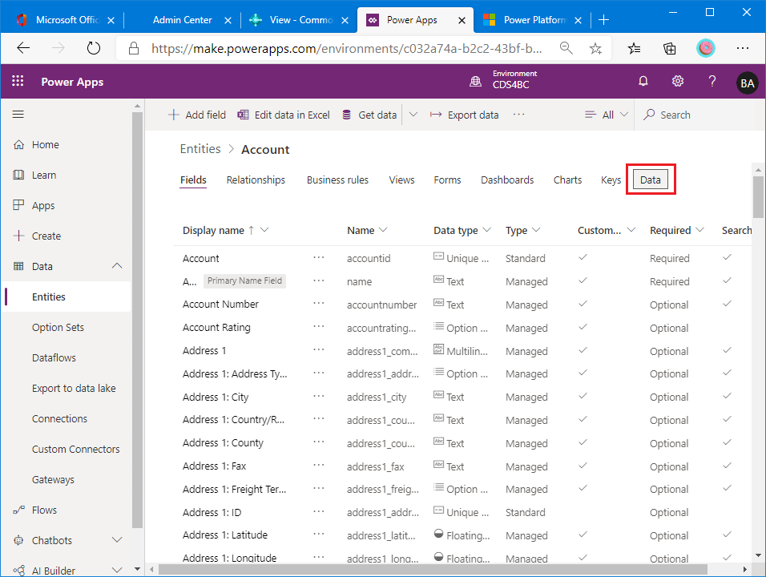This screenshot has height=577, width=766.
Task: Open the browser favorites list icon
Action: tap(634, 48)
